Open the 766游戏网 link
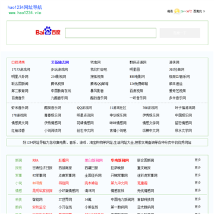Screen dimensions: 214x214 click(150, 108)
